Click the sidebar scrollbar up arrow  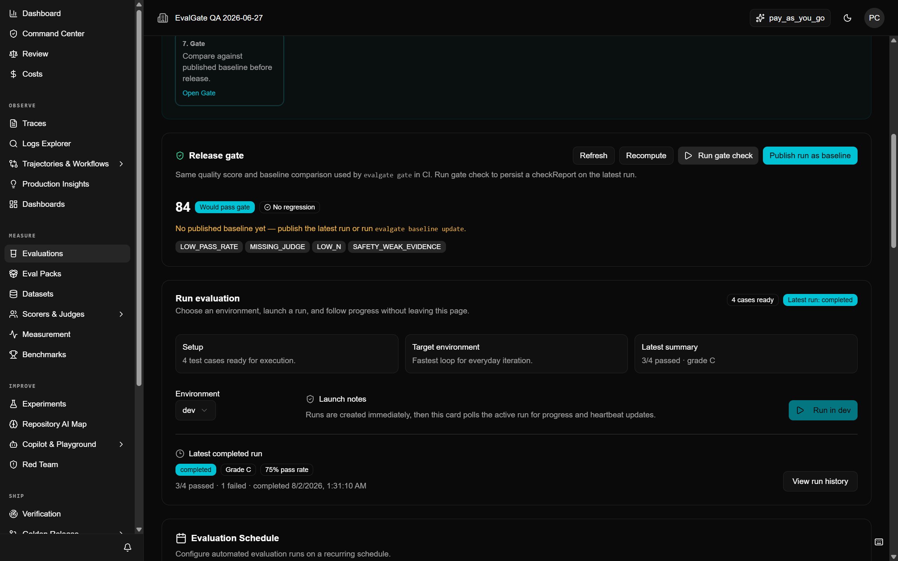139,5
